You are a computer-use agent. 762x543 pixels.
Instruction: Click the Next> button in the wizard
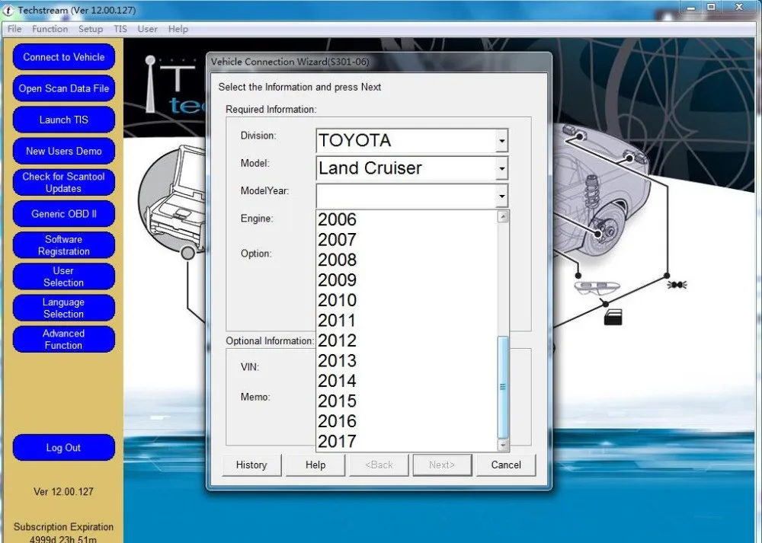442,465
